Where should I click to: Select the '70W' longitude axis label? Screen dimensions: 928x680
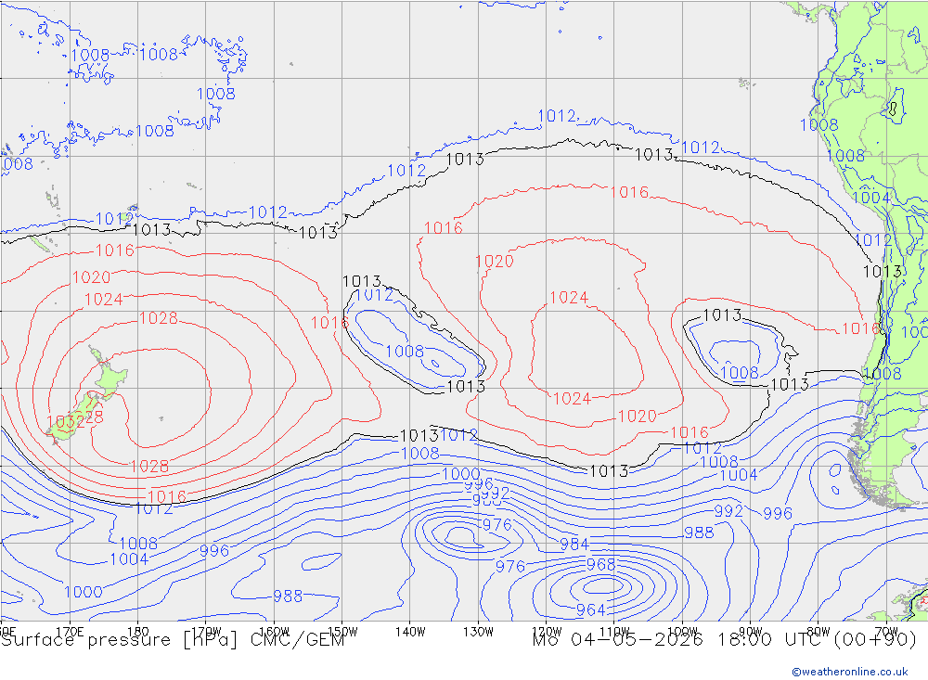(886, 632)
